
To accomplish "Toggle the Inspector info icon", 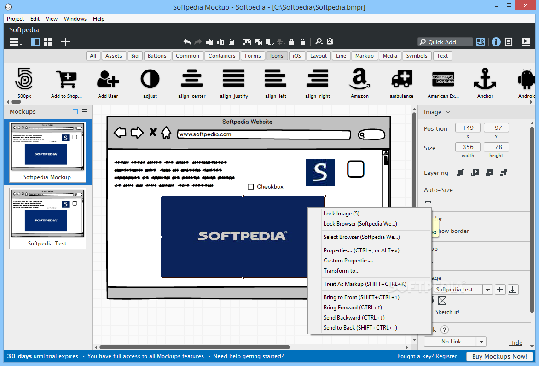I will (x=496, y=42).
